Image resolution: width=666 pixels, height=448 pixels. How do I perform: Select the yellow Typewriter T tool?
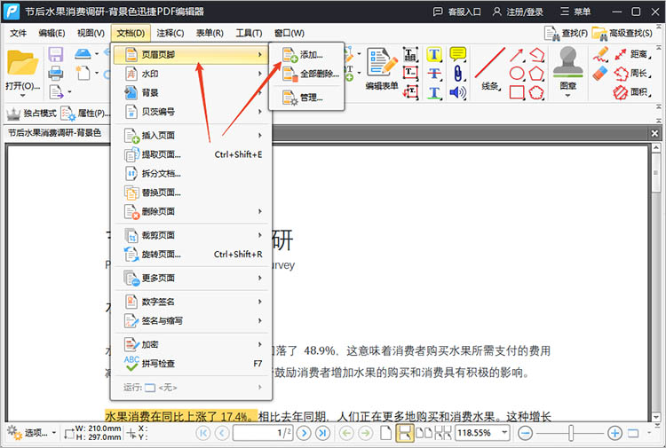click(x=434, y=54)
